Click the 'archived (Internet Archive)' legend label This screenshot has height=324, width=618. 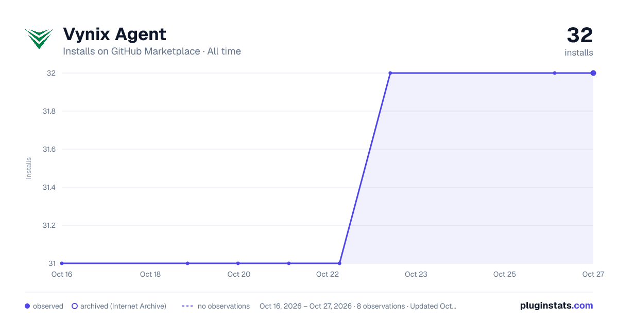123,306
